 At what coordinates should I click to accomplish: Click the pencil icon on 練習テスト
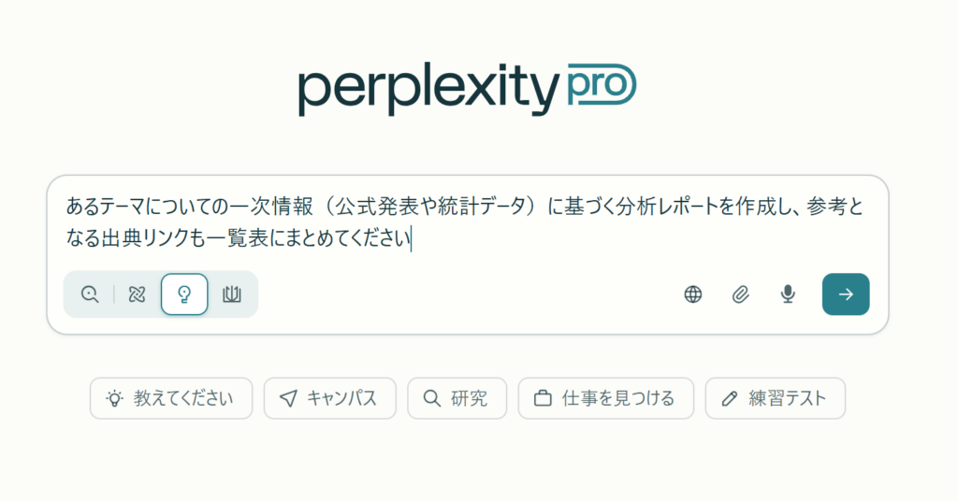pyautogui.click(x=730, y=399)
